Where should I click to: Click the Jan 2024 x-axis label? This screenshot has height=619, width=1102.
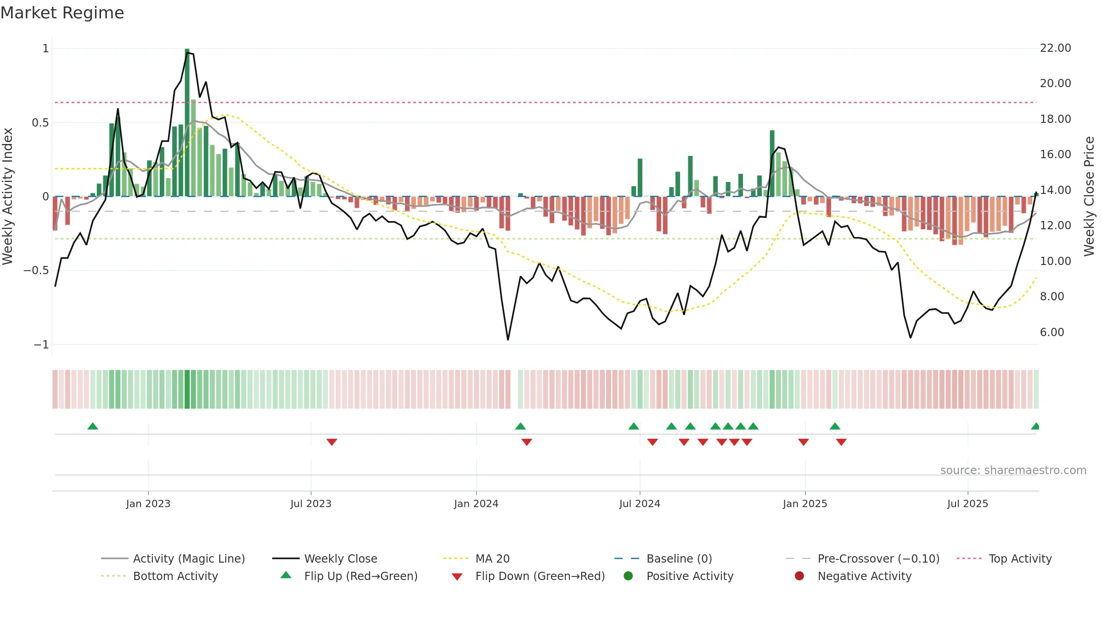476,503
